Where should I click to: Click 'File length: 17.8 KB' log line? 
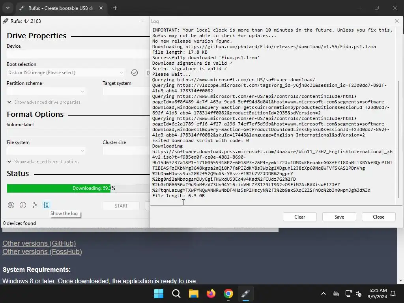[x=180, y=52]
